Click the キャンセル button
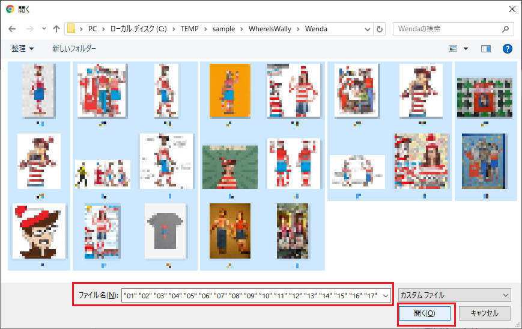Screen dimensions: 522x329 tap(484, 313)
